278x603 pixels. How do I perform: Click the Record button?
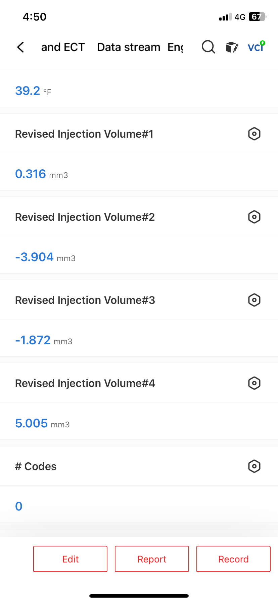(233, 559)
